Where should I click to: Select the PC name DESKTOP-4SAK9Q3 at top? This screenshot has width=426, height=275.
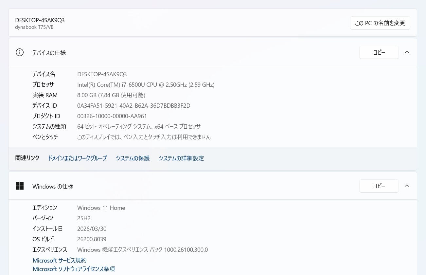tap(40, 20)
